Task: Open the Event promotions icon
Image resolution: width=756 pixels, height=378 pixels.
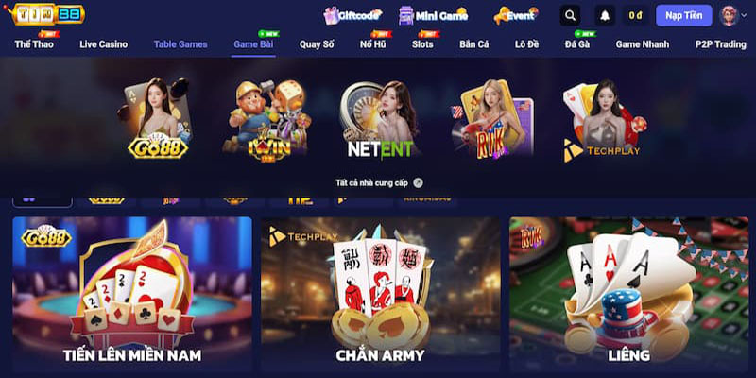Action: (x=515, y=15)
